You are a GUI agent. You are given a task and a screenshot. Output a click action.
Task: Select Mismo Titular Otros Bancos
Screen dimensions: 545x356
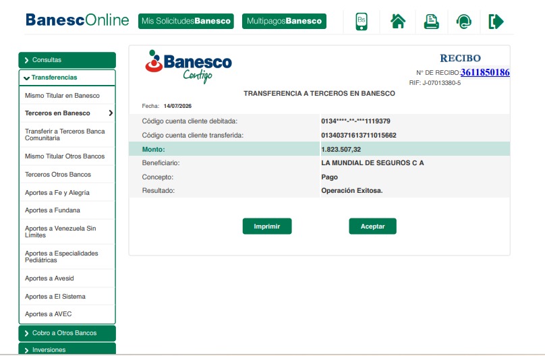67,156
